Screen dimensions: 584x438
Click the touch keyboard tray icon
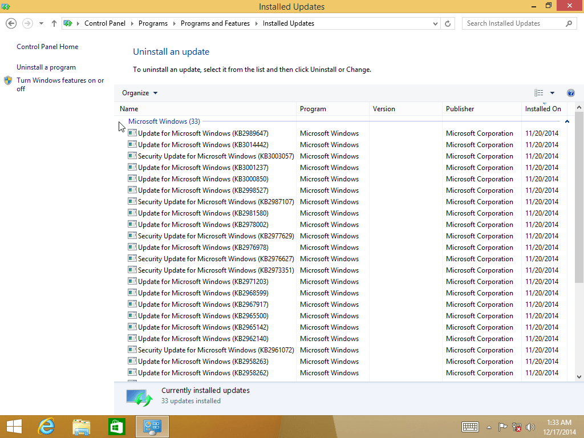[x=470, y=427]
